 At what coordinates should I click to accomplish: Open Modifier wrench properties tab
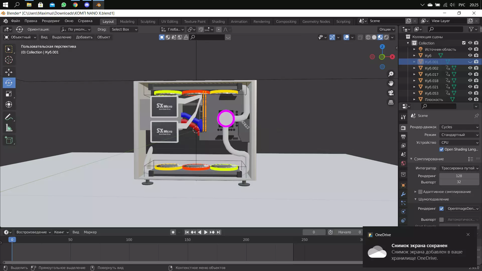pos(403,194)
